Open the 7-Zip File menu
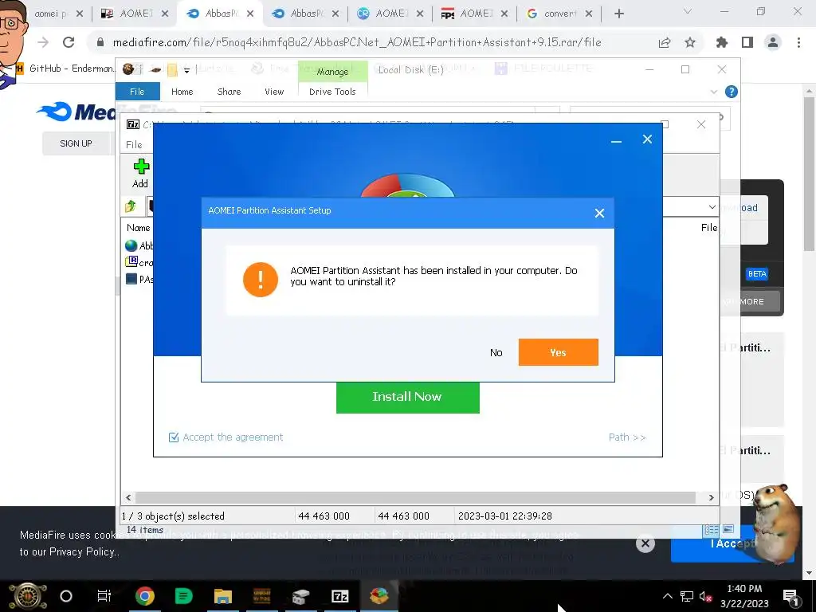 point(134,145)
